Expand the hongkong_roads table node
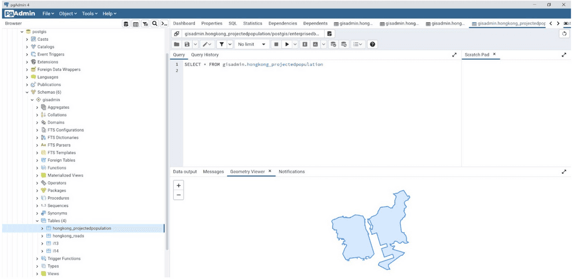This screenshot has width=572, height=279. tap(42, 236)
